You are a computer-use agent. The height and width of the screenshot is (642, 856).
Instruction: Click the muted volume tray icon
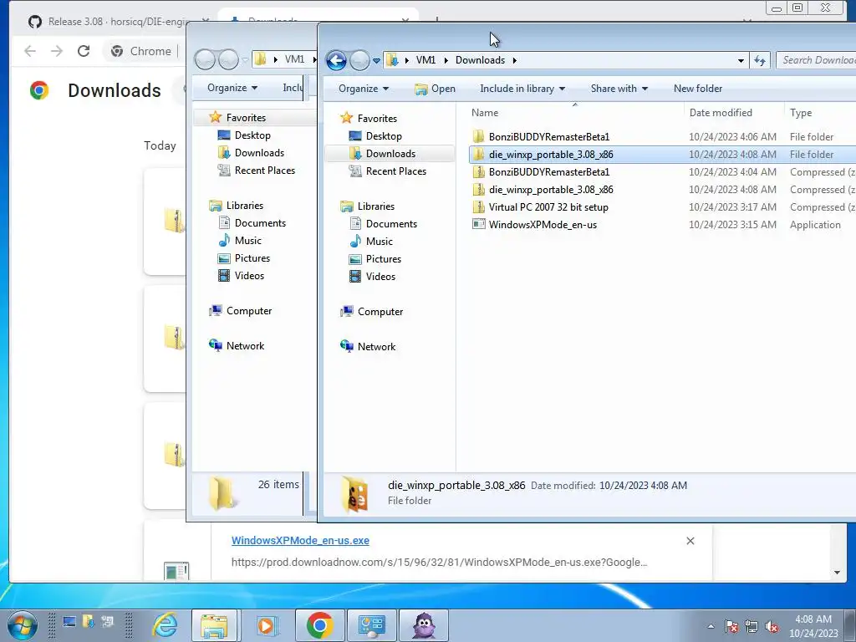772,626
